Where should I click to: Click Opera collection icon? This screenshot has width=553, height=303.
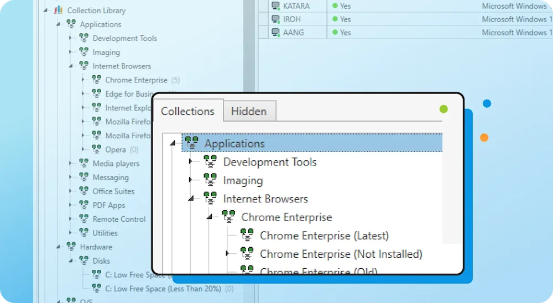point(97,149)
